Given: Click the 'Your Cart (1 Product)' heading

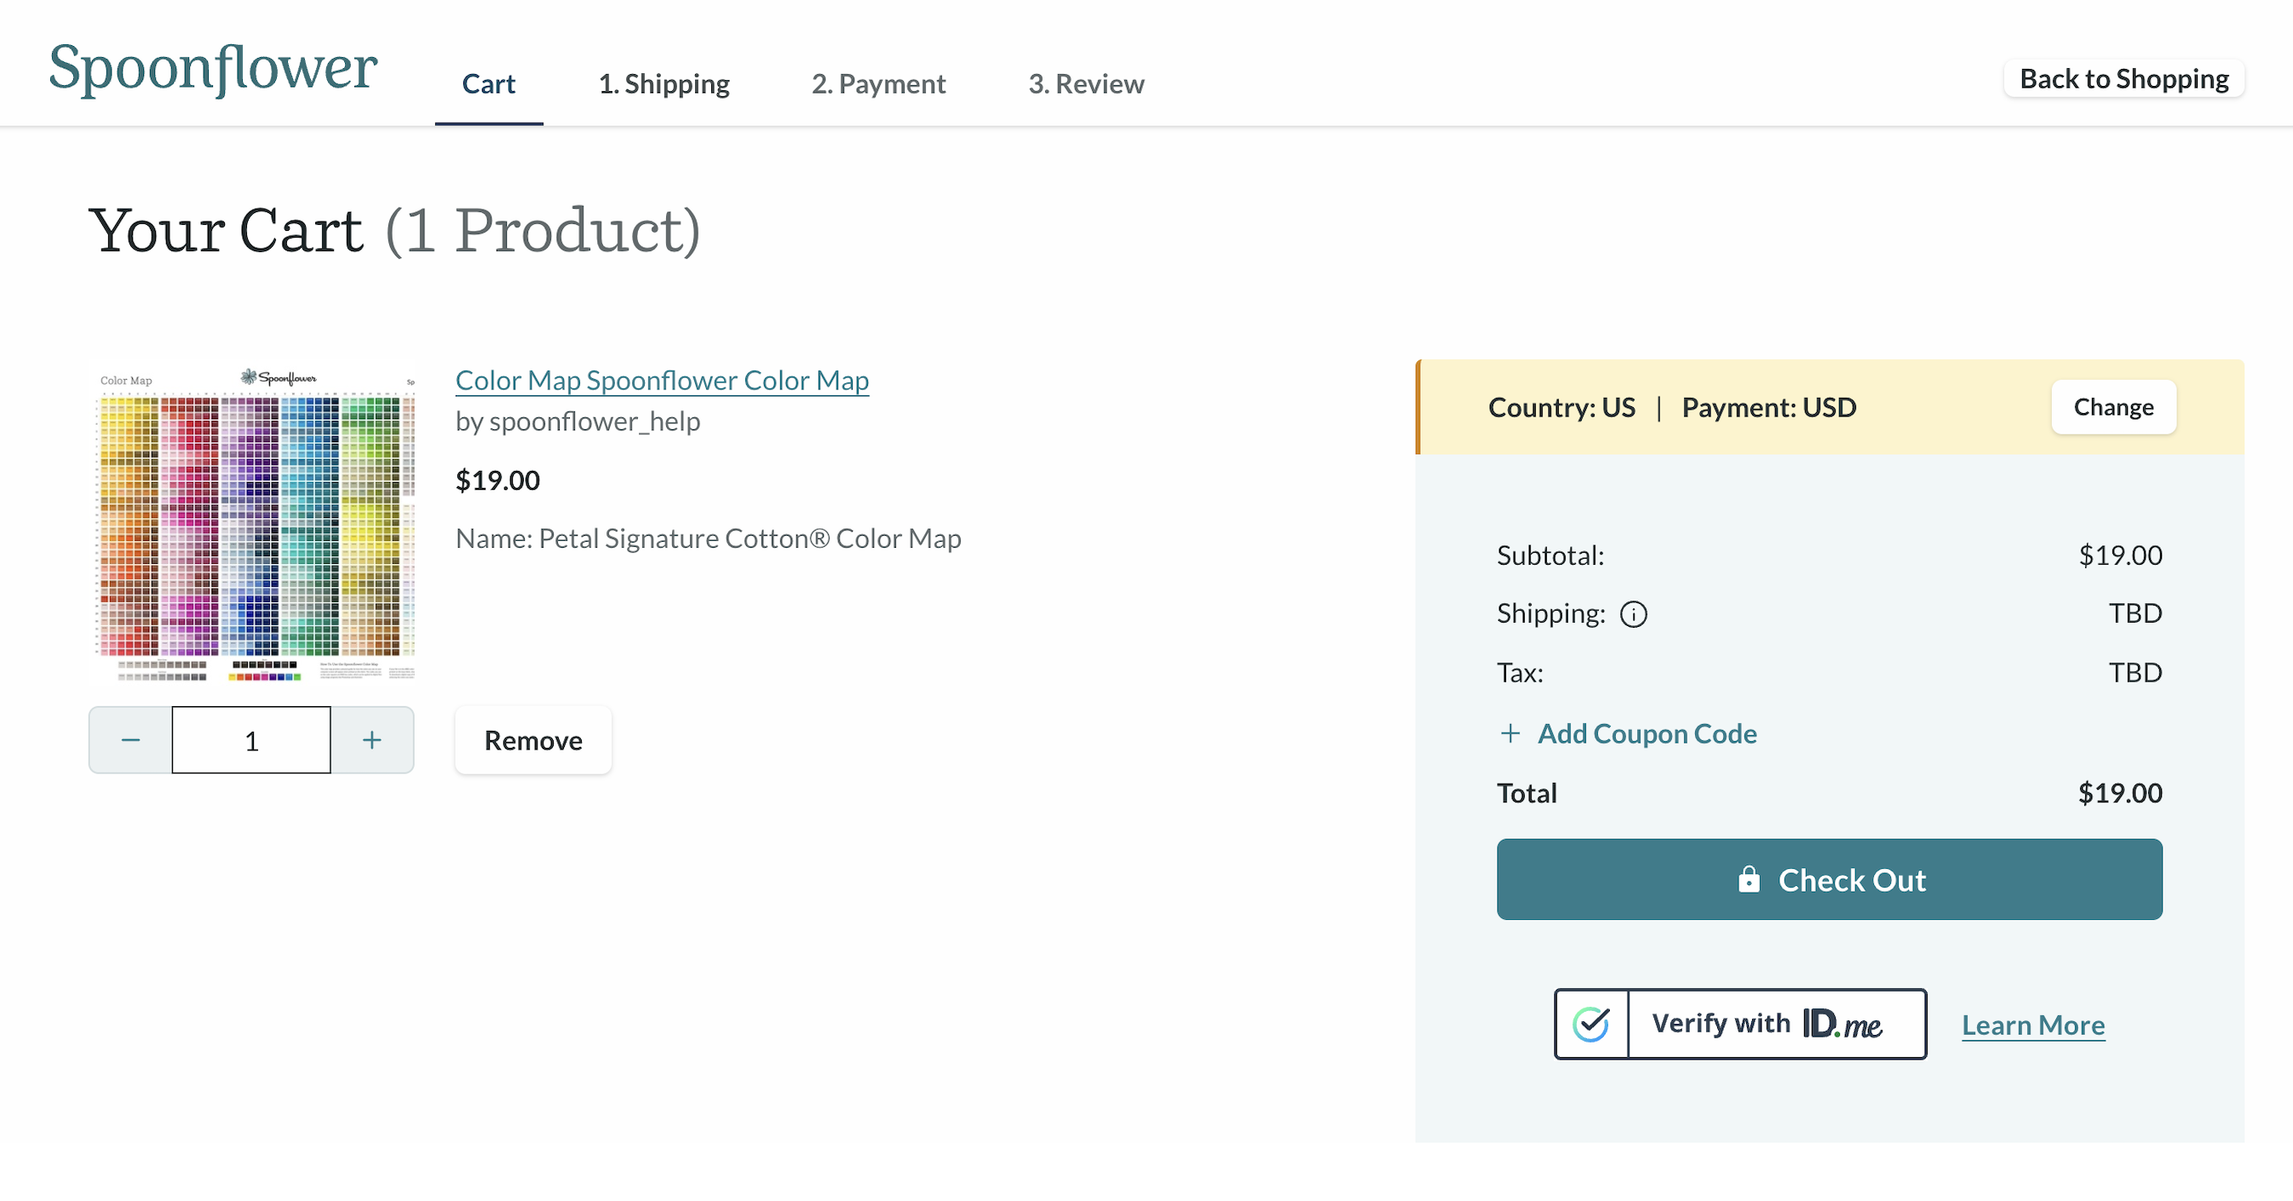Looking at the screenshot, I should coord(395,232).
